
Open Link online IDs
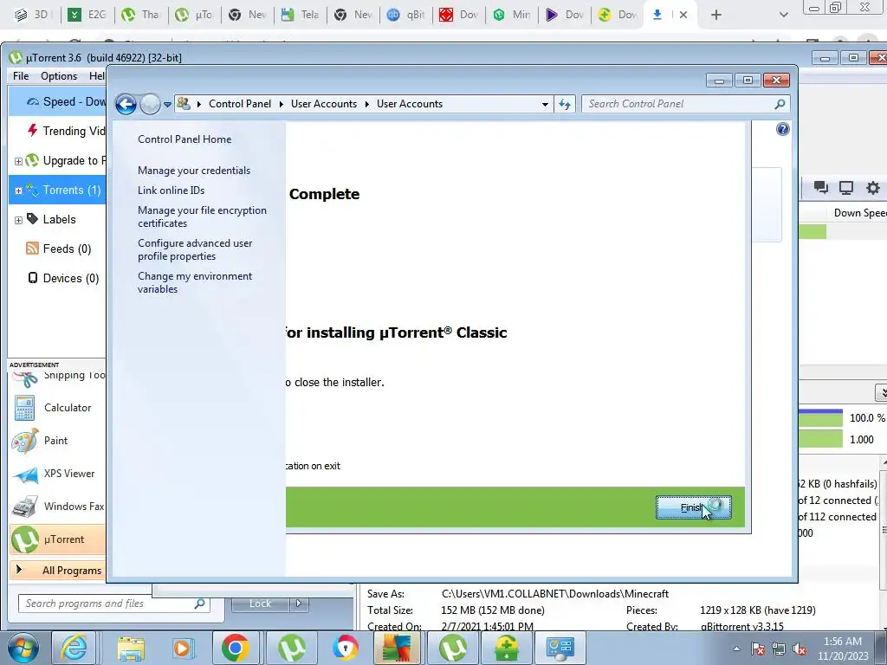pyautogui.click(x=171, y=190)
